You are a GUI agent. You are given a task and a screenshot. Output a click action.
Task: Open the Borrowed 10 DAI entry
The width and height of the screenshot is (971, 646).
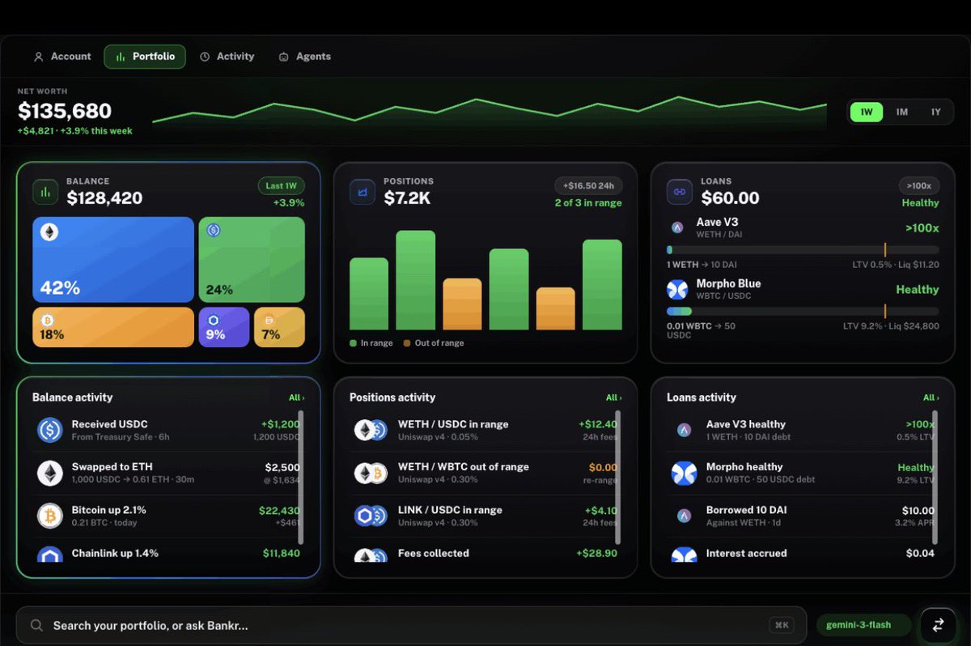(803, 516)
